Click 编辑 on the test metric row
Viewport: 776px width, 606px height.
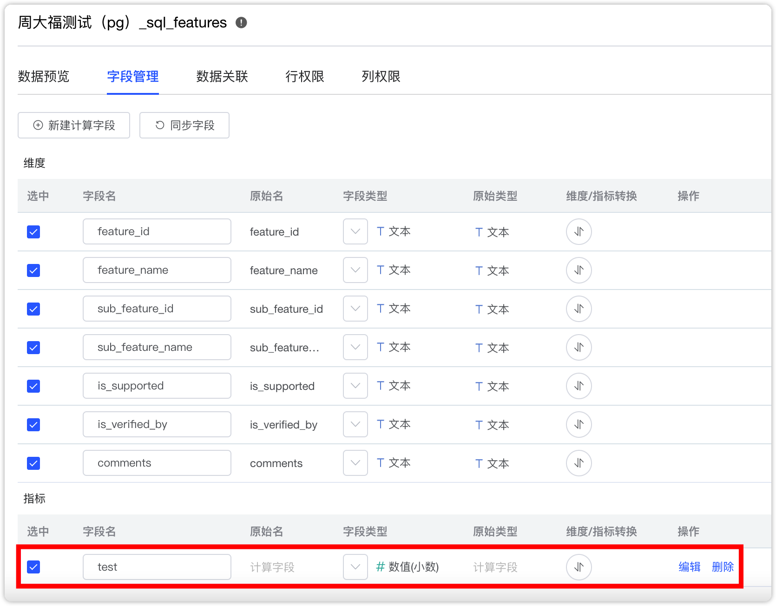click(x=689, y=567)
